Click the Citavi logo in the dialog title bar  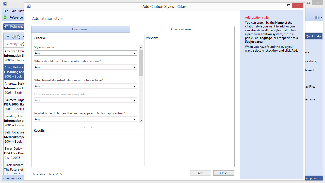click(28, 6)
